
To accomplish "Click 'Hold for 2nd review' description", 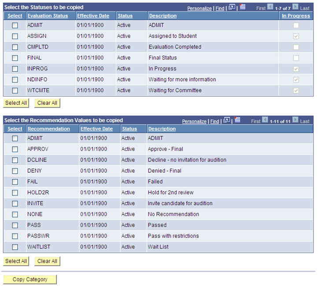I will point(170,193).
